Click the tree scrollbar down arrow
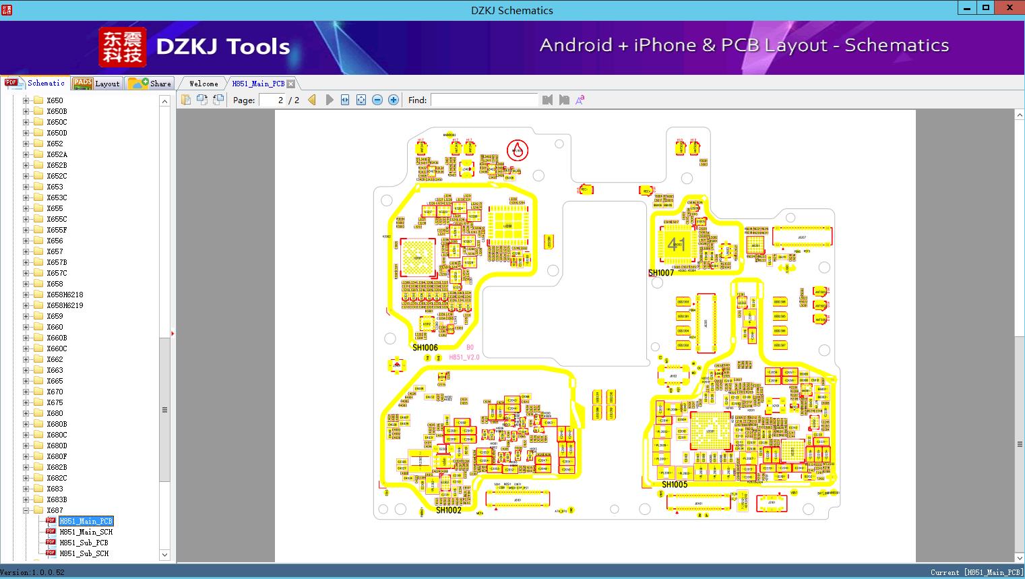1025x579 pixels. coord(164,555)
